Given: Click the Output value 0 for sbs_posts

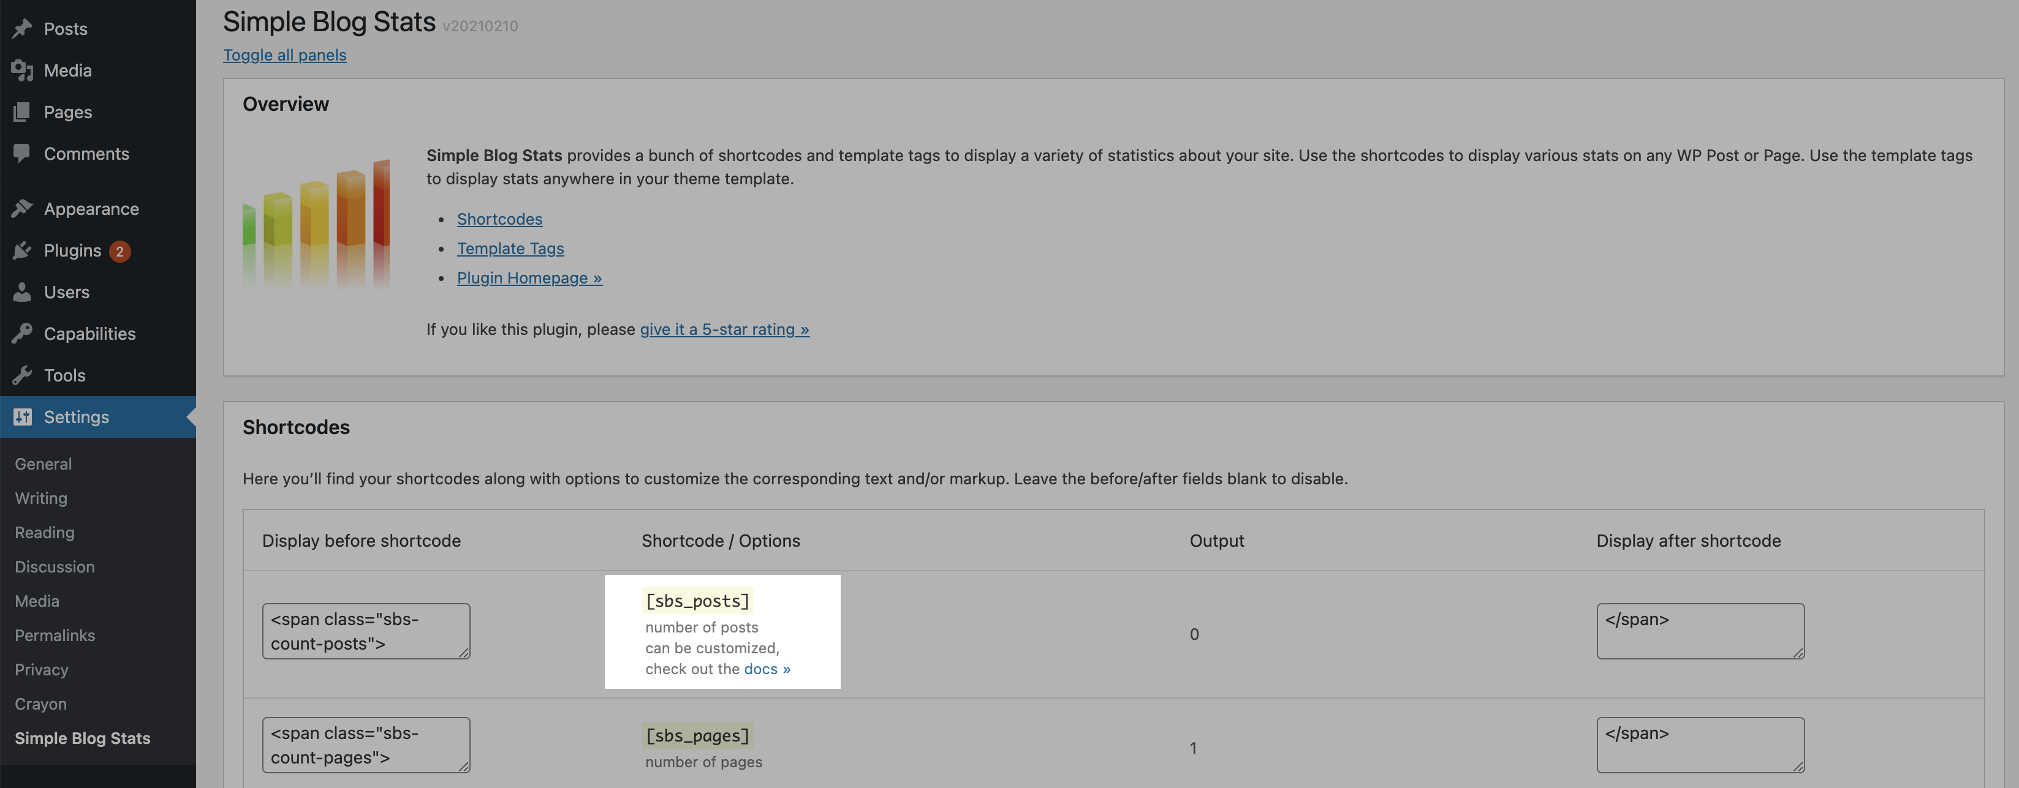Looking at the screenshot, I should [1194, 634].
